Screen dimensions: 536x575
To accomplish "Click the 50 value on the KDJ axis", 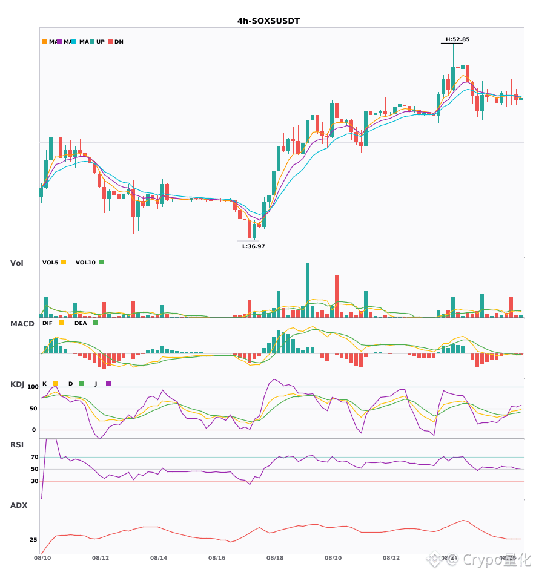I will 33,409.
